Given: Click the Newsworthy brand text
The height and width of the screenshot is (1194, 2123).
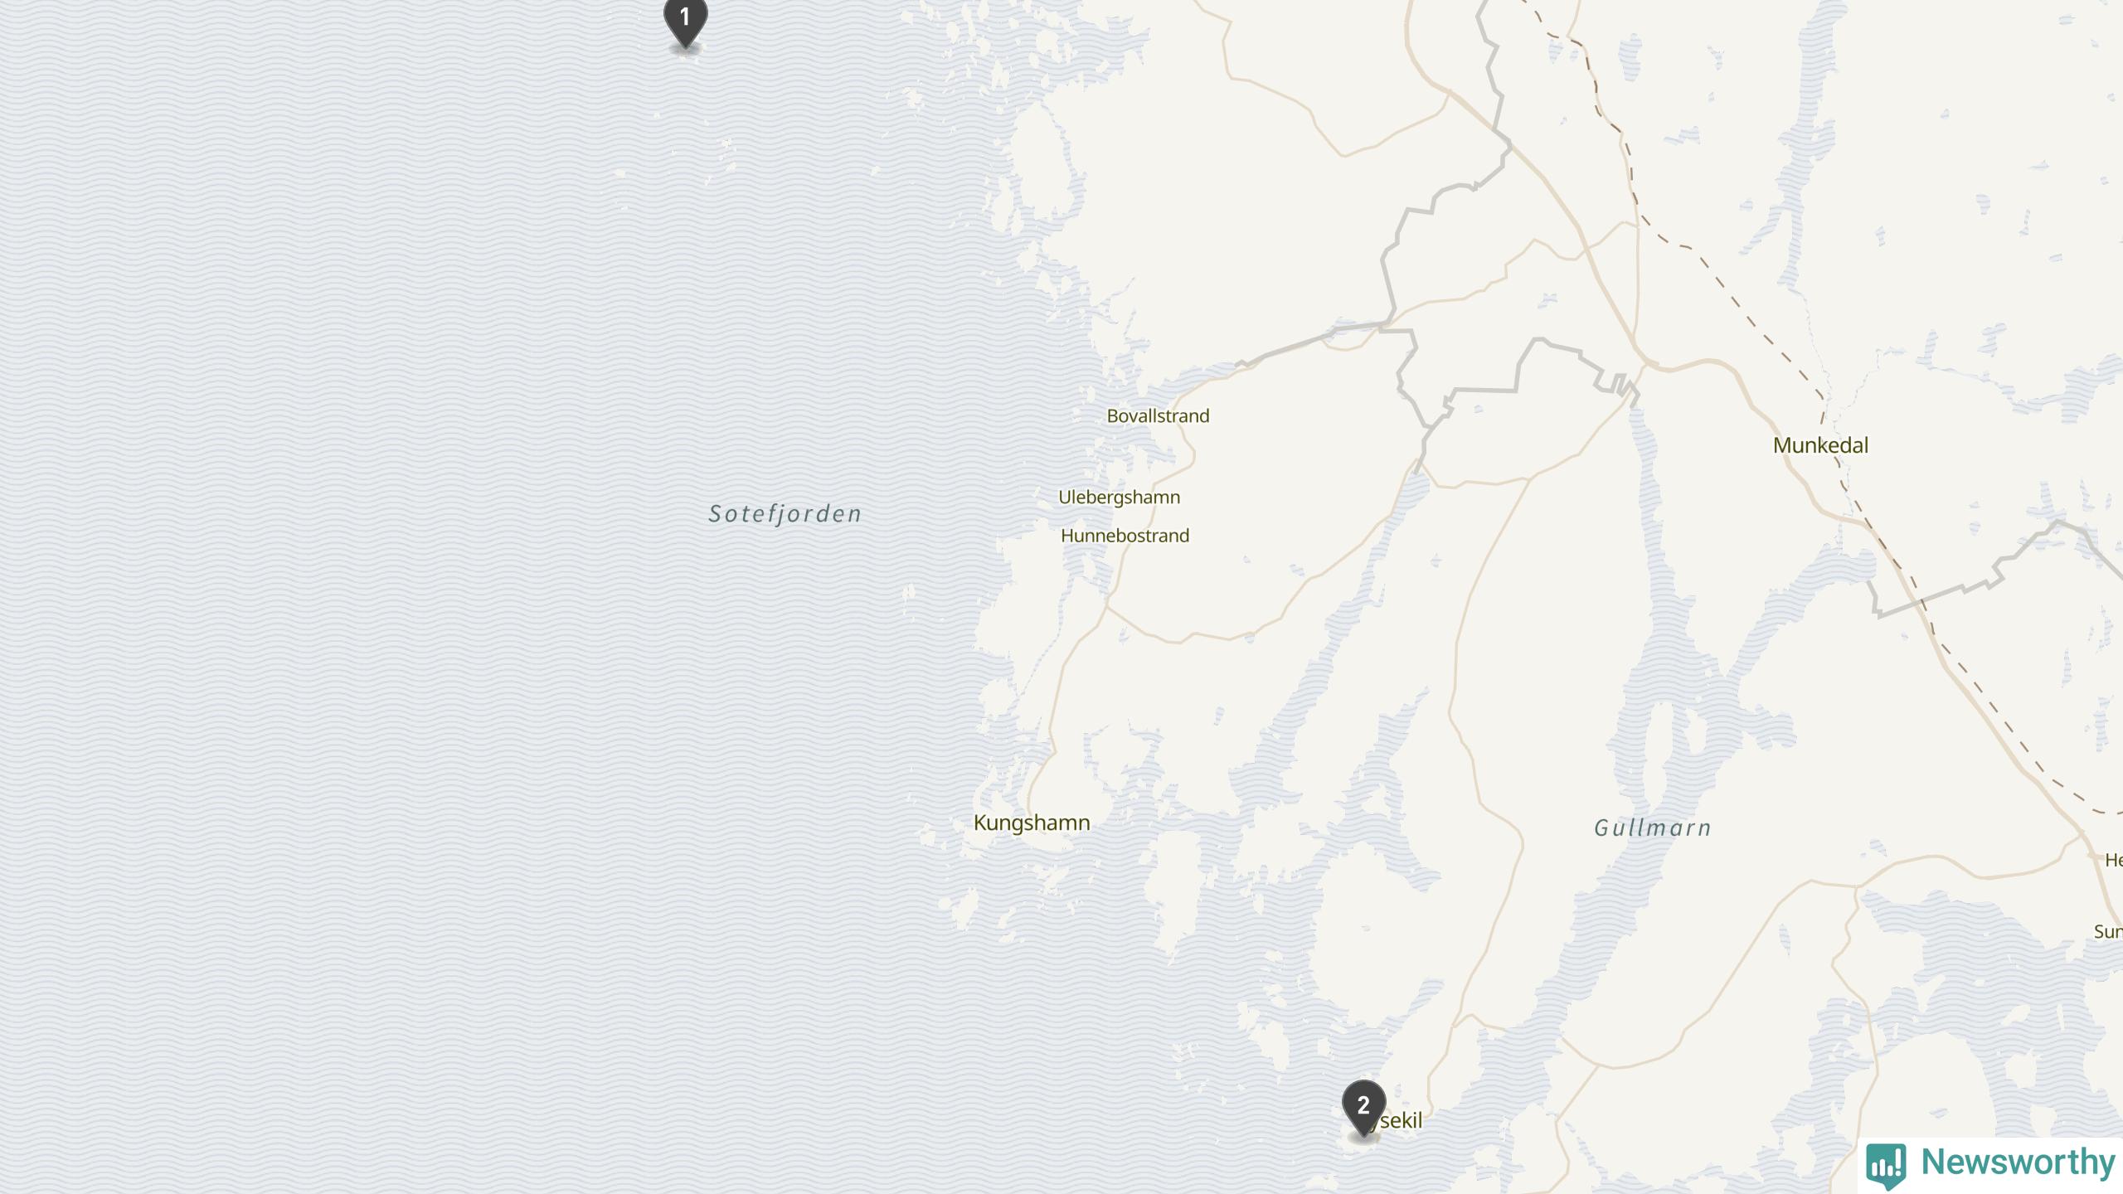Looking at the screenshot, I should coord(2017,1162).
